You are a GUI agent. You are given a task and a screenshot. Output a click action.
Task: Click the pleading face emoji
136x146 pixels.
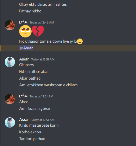(x=25, y=31)
